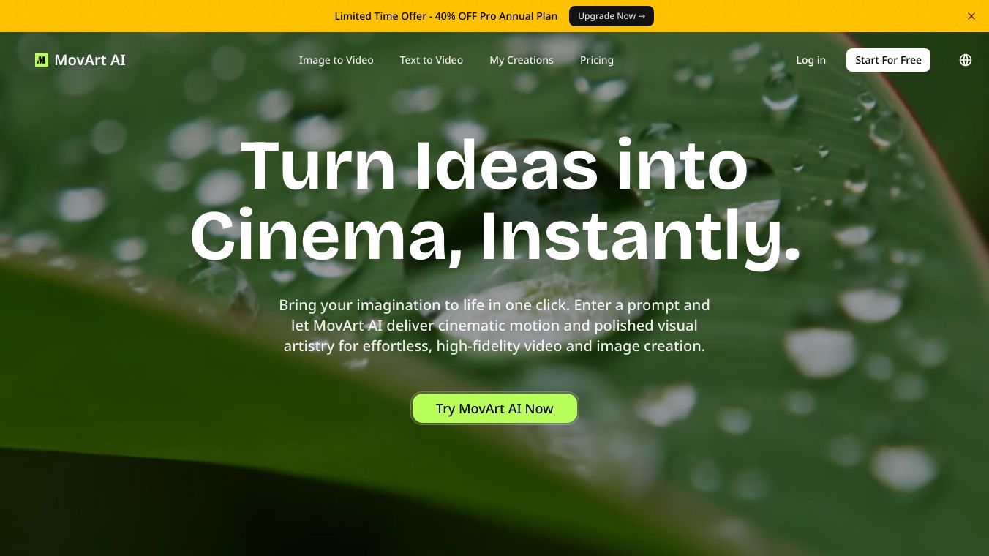Open the Image to Video page
The image size is (989, 556).
[x=336, y=60]
